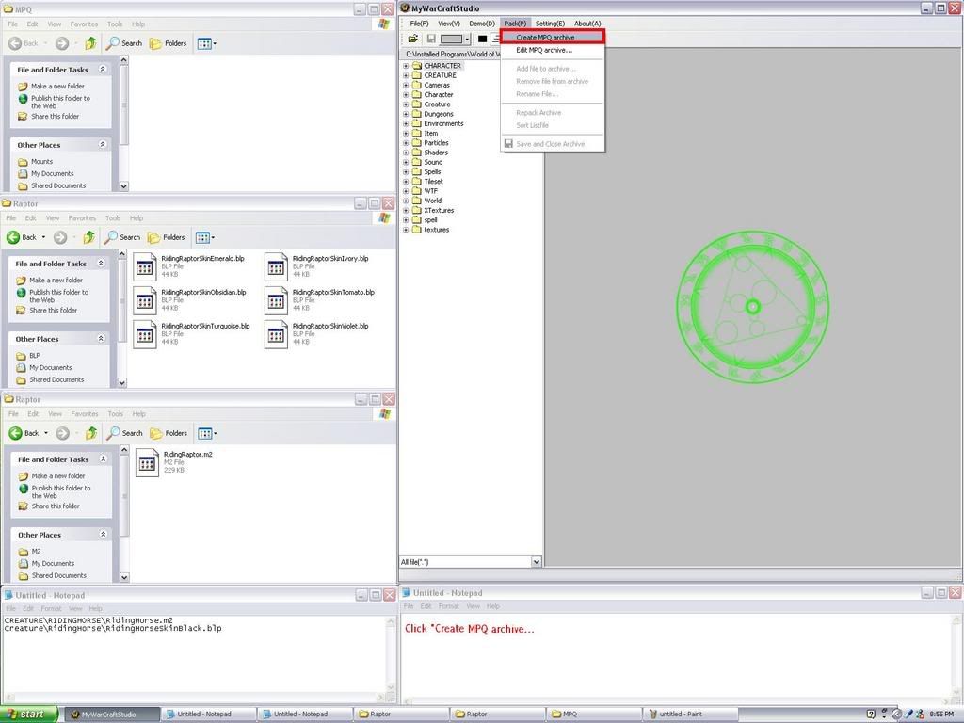This screenshot has height=723, width=964.
Task: Open the About(A) menu in MyWarCraftStudio
Action: coord(587,24)
